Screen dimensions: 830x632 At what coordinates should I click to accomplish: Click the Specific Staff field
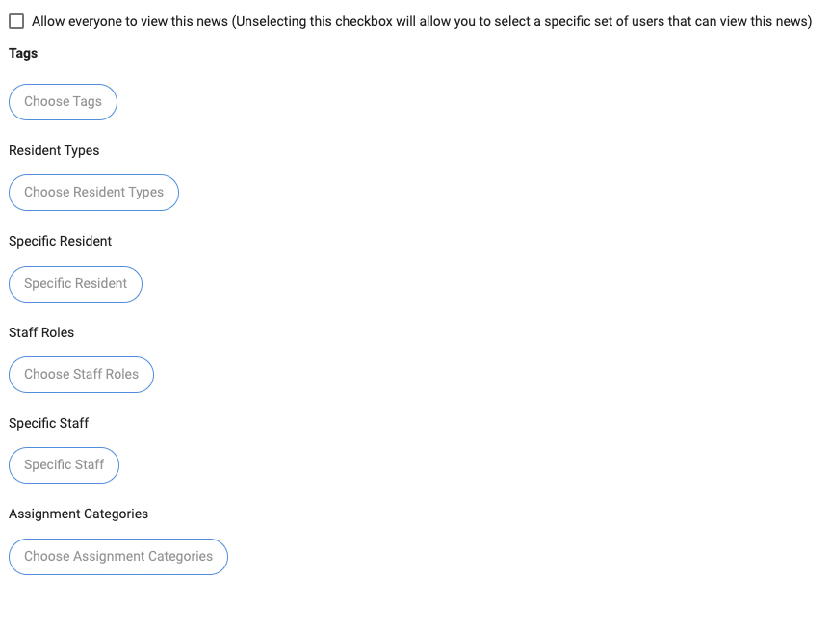coord(64,465)
